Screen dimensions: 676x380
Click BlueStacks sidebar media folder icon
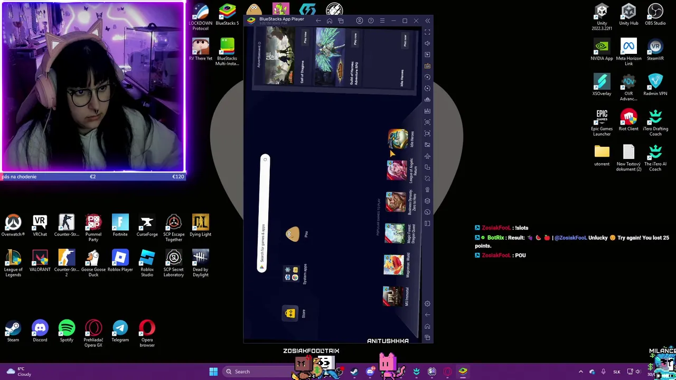427,145
